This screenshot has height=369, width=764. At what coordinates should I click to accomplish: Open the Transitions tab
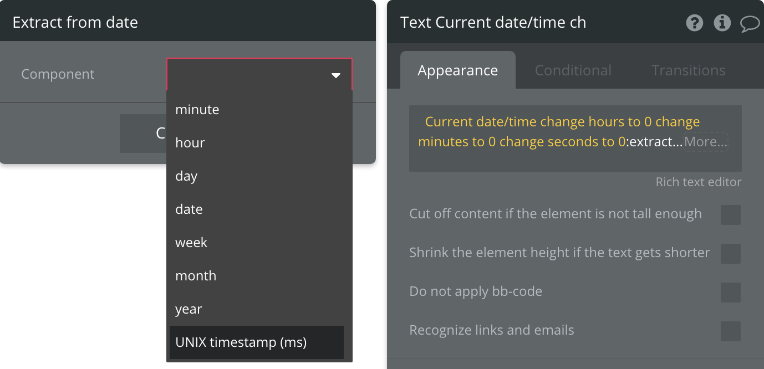coord(688,71)
